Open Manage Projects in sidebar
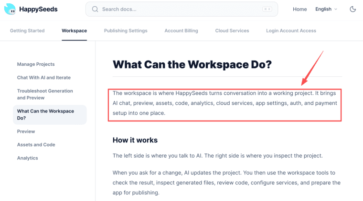This screenshot has height=201, width=363. 36,64
